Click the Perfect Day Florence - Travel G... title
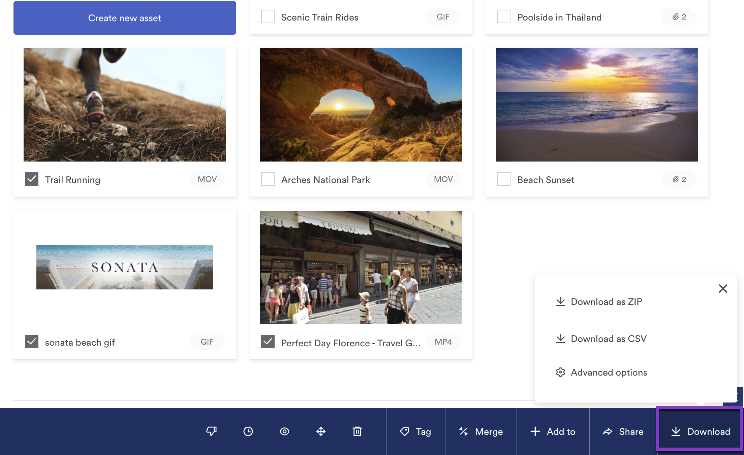 tap(351, 343)
